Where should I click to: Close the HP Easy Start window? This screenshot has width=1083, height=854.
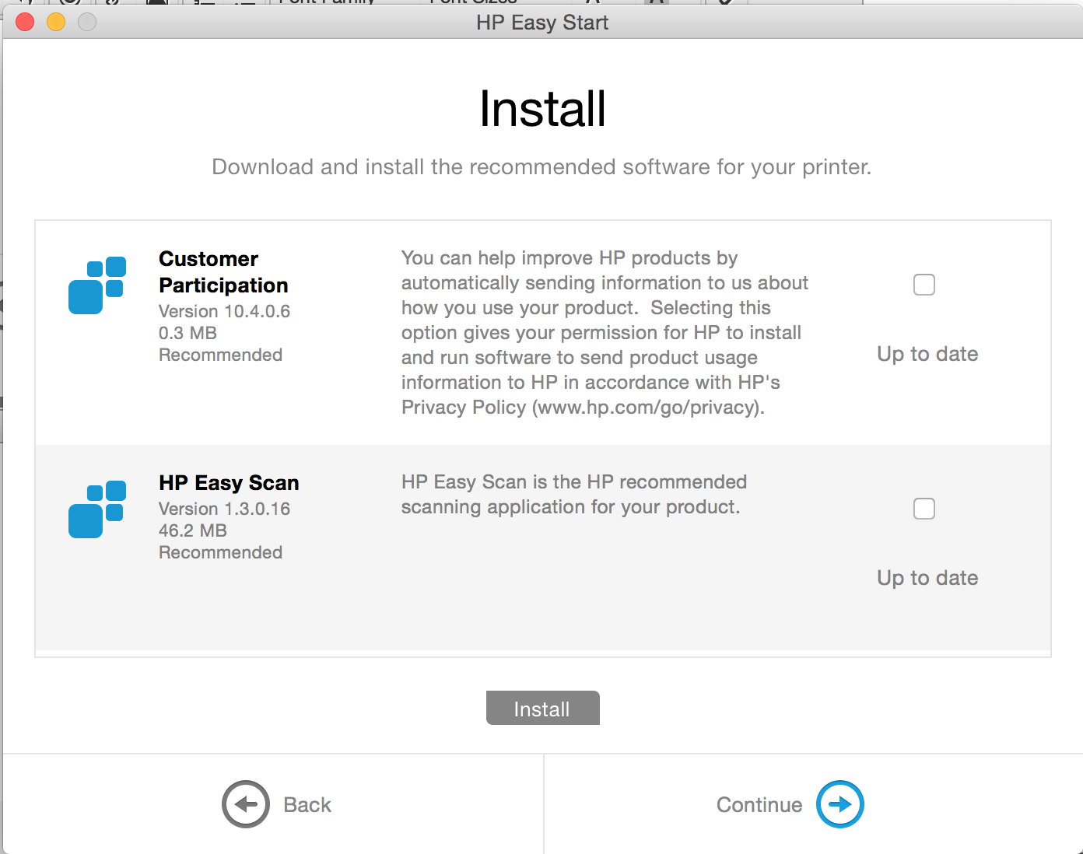pos(25,23)
